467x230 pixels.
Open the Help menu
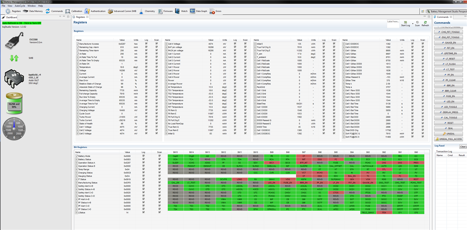tap(41, 6)
